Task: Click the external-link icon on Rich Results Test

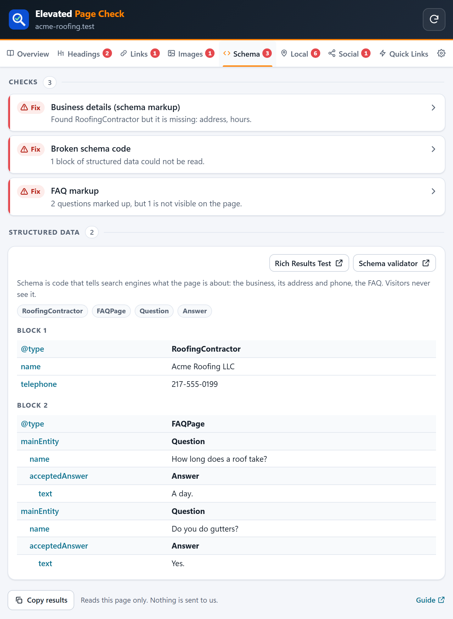Action: [x=339, y=263]
